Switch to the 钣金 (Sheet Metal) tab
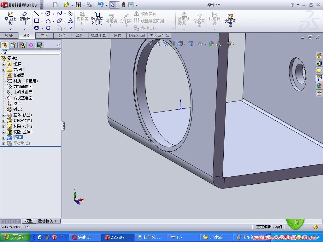This screenshot has height=242, width=323. pos(62,36)
